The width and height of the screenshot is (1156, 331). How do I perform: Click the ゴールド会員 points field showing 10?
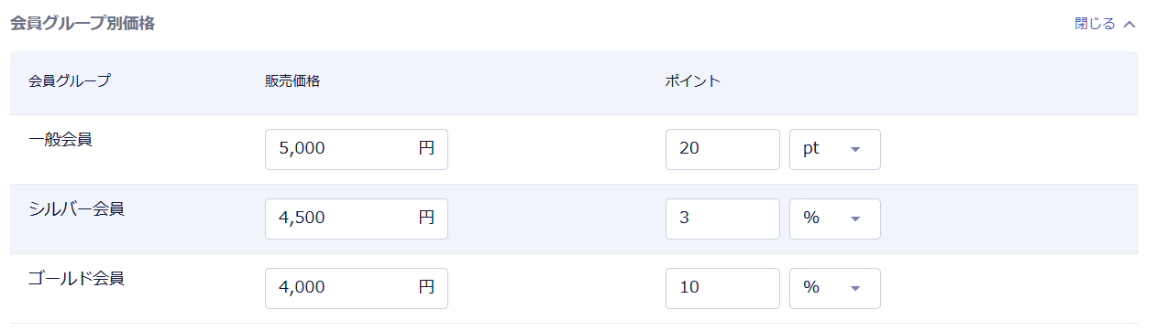(722, 288)
